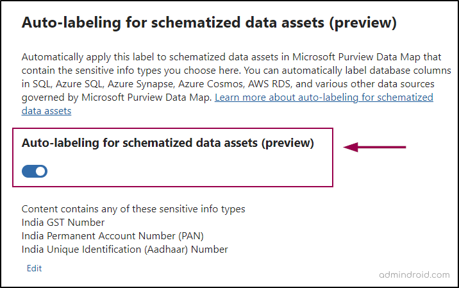Open the Learn more about auto-labeling link
The width and height of the screenshot is (459, 288).
coord(324,97)
